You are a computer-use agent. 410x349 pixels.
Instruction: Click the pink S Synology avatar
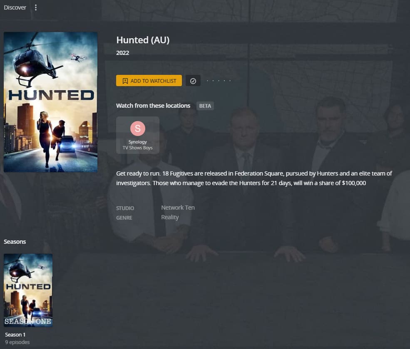[137, 128]
